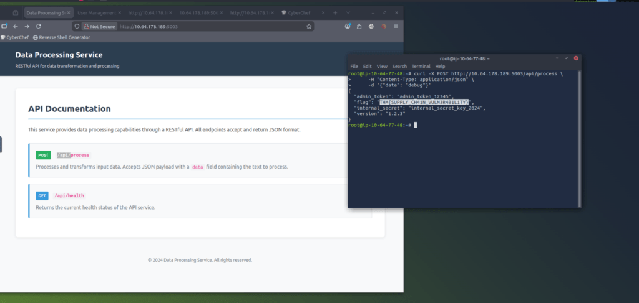
Task: Click the green POST method badge
Action: 43,155
